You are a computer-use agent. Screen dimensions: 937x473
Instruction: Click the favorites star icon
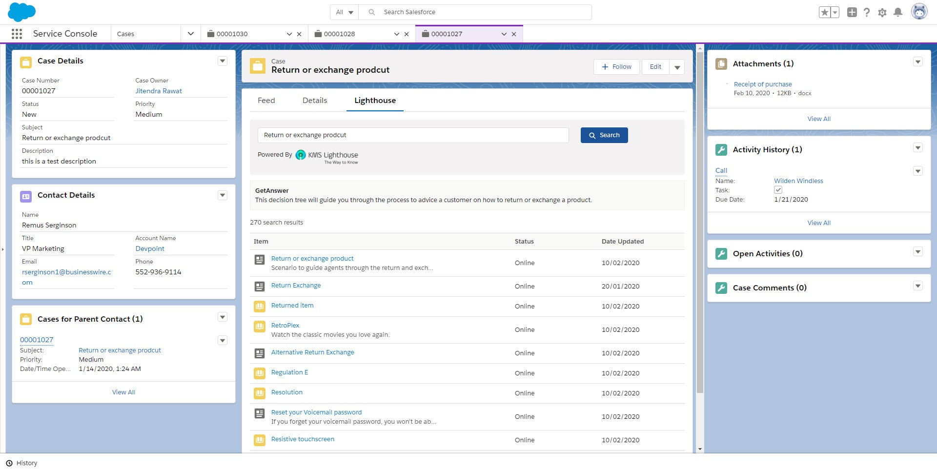pyautogui.click(x=824, y=12)
